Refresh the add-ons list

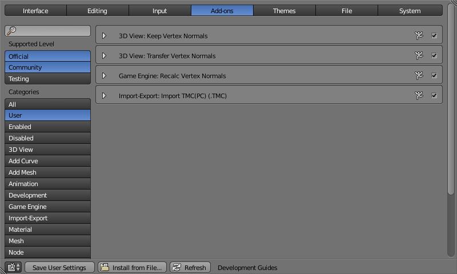[190, 267]
